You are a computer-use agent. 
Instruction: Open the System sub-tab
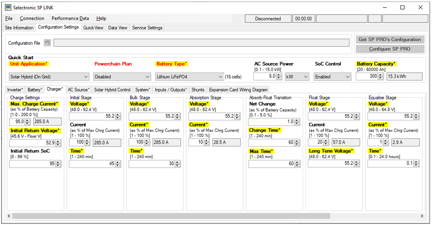click(143, 90)
